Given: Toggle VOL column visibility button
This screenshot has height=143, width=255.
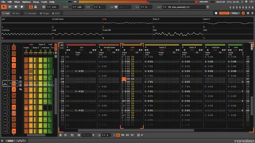Looking at the screenshot, I should pyautogui.click(x=118, y=135).
